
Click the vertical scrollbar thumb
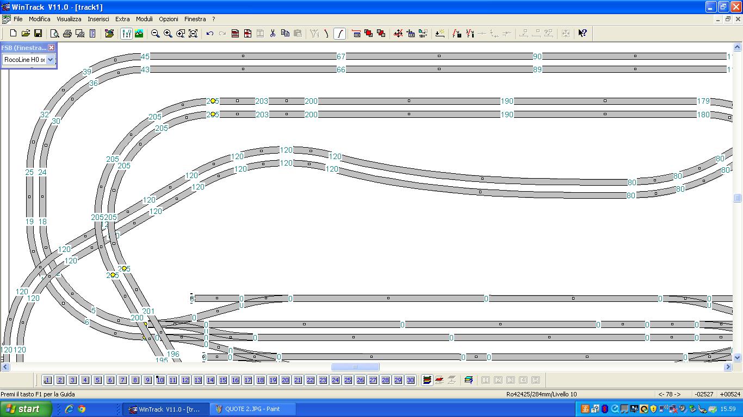(738, 198)
